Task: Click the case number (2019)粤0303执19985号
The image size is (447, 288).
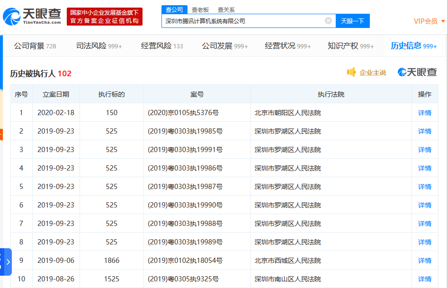Action: click(185, 131)
